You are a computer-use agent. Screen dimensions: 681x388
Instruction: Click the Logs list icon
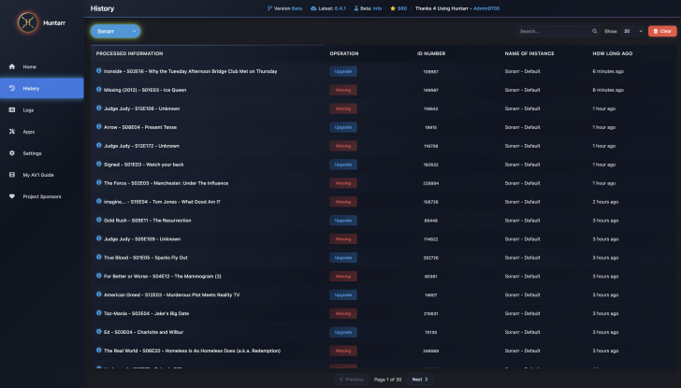pos(12,109)
